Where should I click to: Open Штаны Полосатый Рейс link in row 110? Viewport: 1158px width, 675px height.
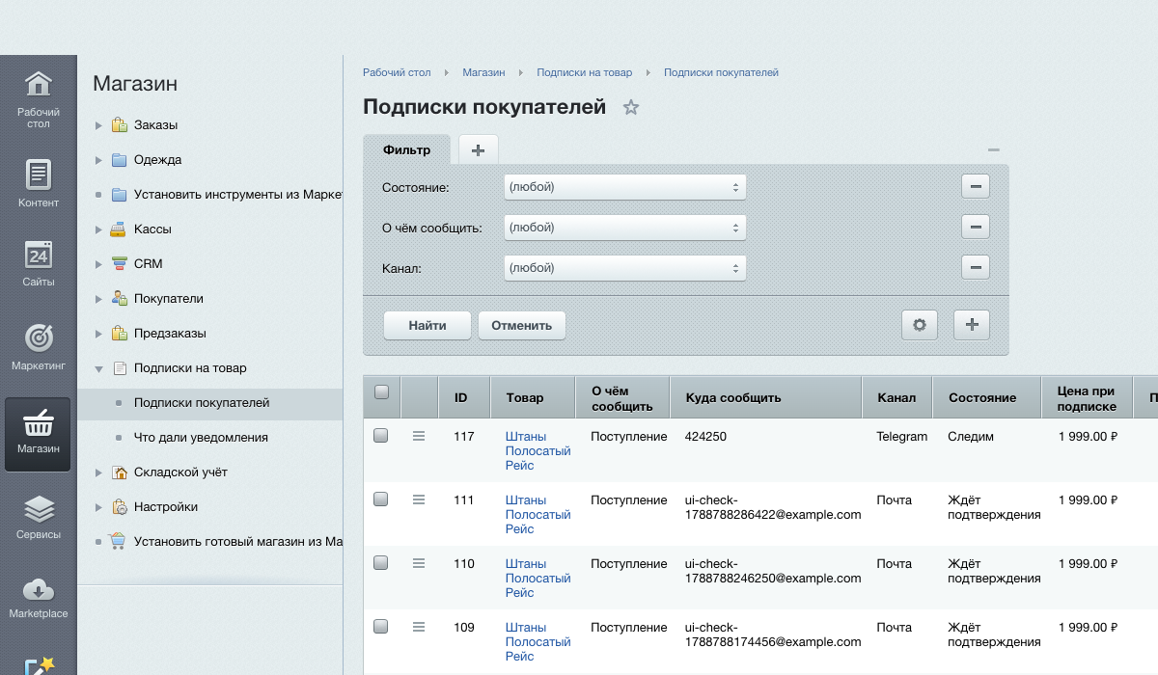pyautogui.click(x=538, y=578)
